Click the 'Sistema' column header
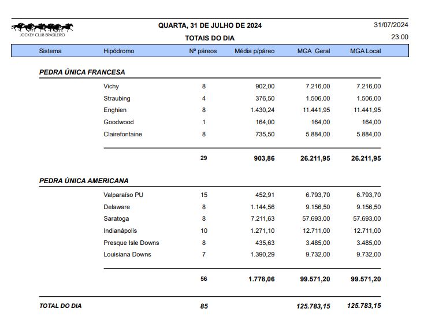This screenshot has height=316, width=424. pos(50,51)
